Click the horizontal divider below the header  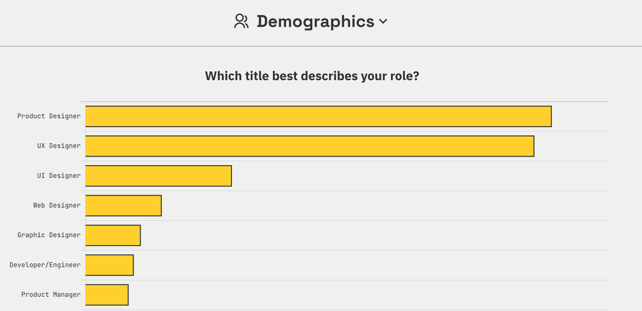[x=321, y=46]
